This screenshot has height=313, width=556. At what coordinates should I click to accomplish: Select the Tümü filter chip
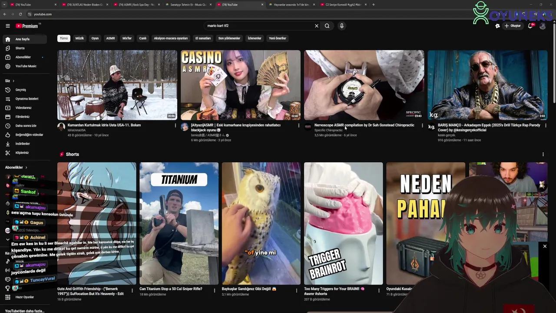[x=64, y=38]
